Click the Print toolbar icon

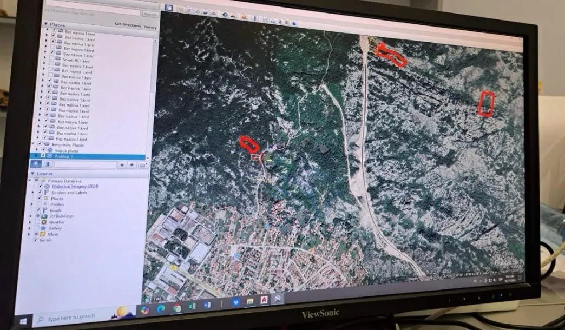tap(273, 21)
